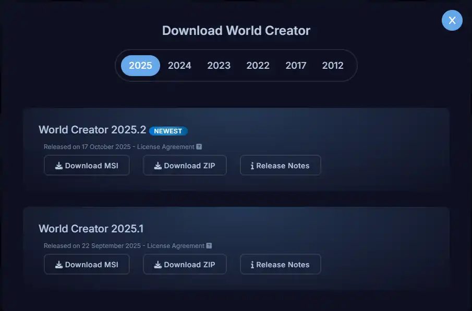This screenshot has width=472, height=311.
Task: Switch to the 2024 version tab
Action: [x=179, y=66]
